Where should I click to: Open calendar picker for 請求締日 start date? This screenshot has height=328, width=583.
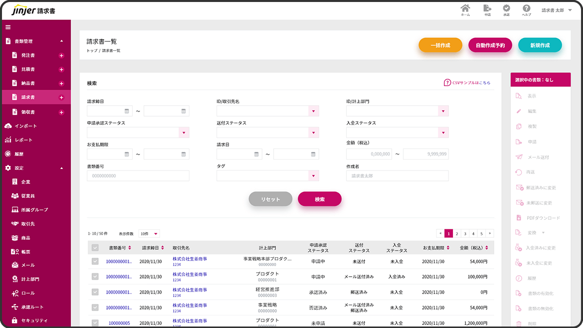coord(127,111)
